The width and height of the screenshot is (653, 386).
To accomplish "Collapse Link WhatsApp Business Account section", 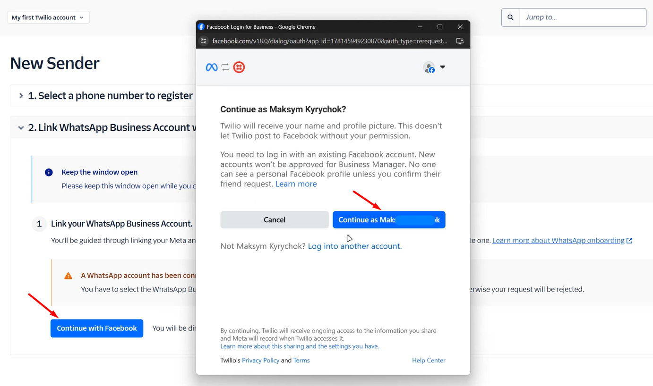I will [x=21, y=128].
